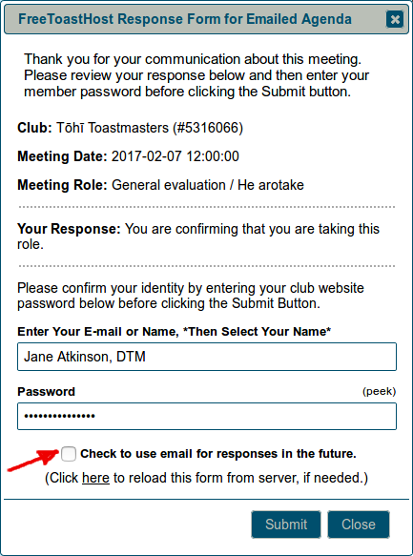Tick the use email for responses checkbox
This screenshot has height=556, width=413.
(x=69, y=454)
